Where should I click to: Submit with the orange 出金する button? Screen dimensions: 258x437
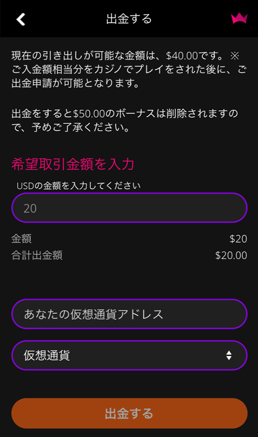pyautogui.click(x=129, y=413)
